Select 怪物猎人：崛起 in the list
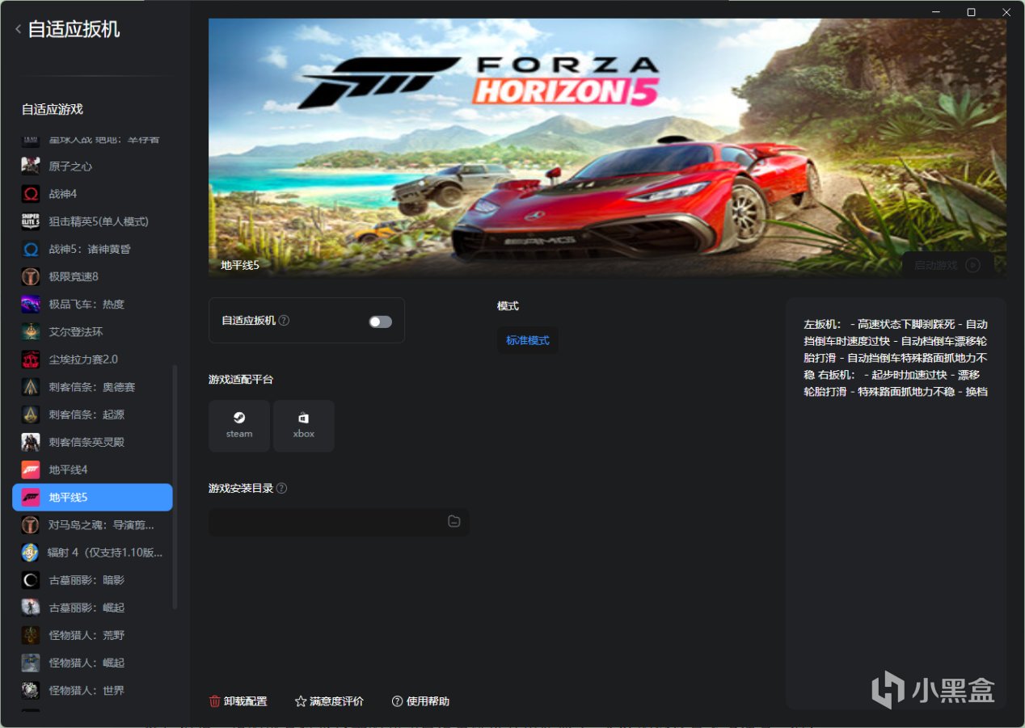The width and height of the screenshot is (1025, 728). pos(93,663)
